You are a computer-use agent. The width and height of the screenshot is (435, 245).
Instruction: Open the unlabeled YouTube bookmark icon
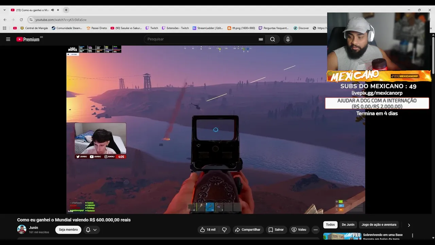[15, 28]
